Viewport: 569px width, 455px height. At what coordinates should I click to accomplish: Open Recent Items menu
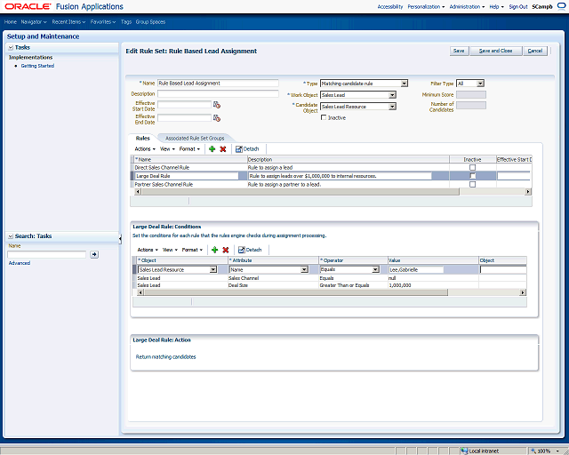pyautogui.click(x=68, y=21)
